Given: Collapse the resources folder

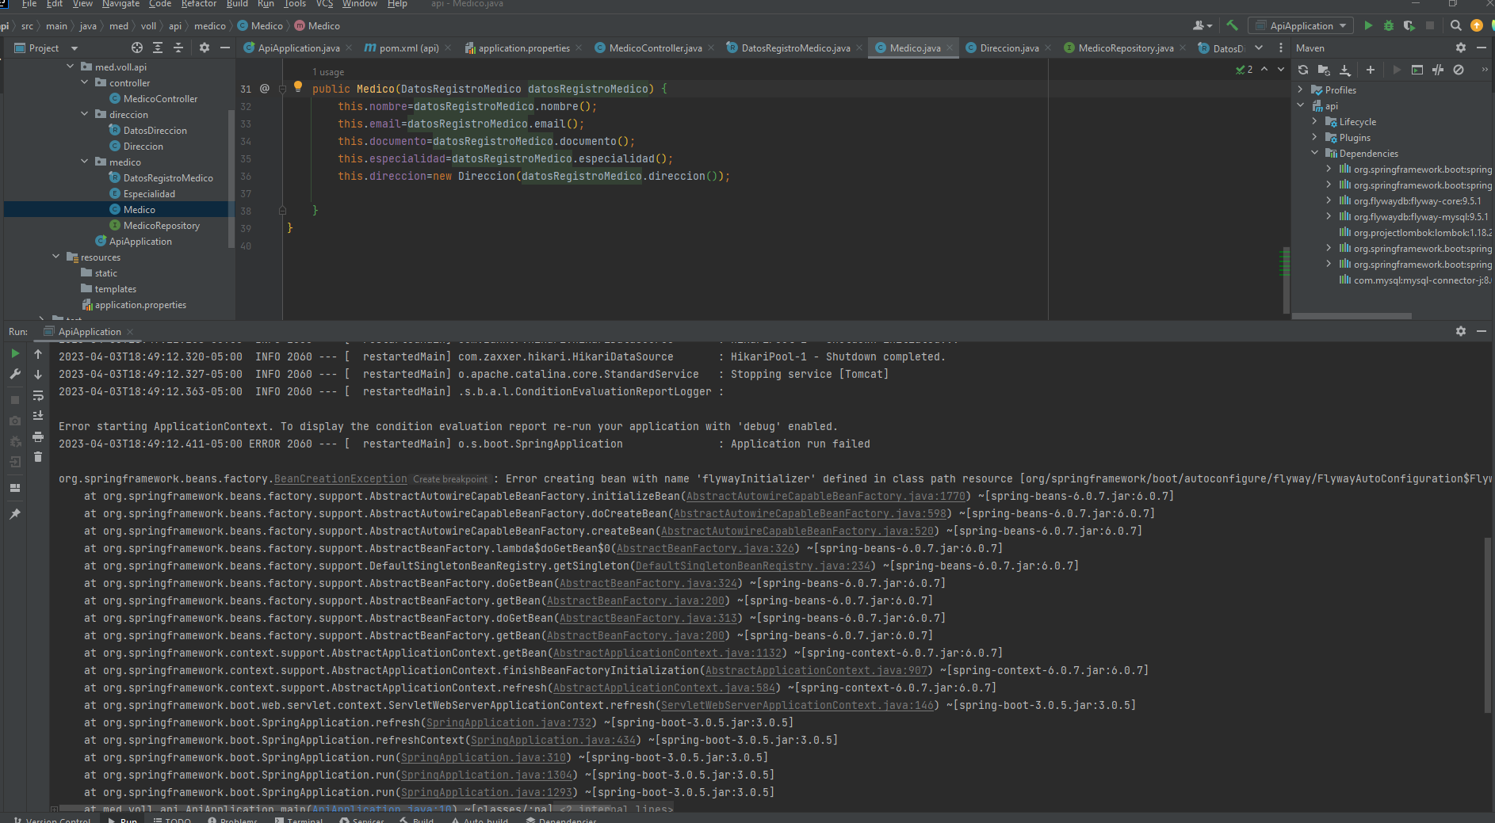Looking at the screenshot, I should point(56,257).
